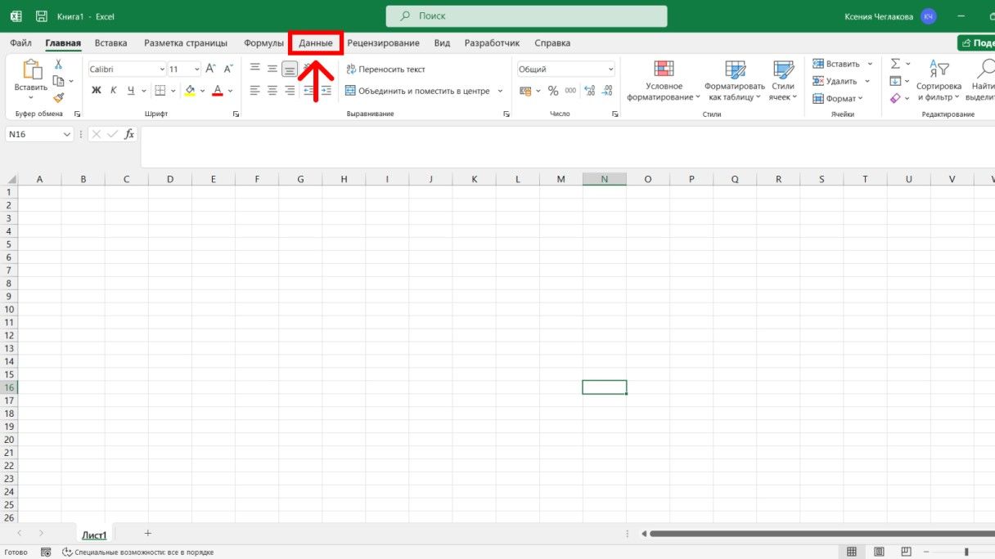
Task: Save the workbook with the floppy icon
Action: 41,16
